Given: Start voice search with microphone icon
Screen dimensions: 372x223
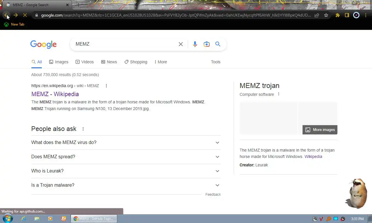Looking at the screenshot, I should [195, 44].
